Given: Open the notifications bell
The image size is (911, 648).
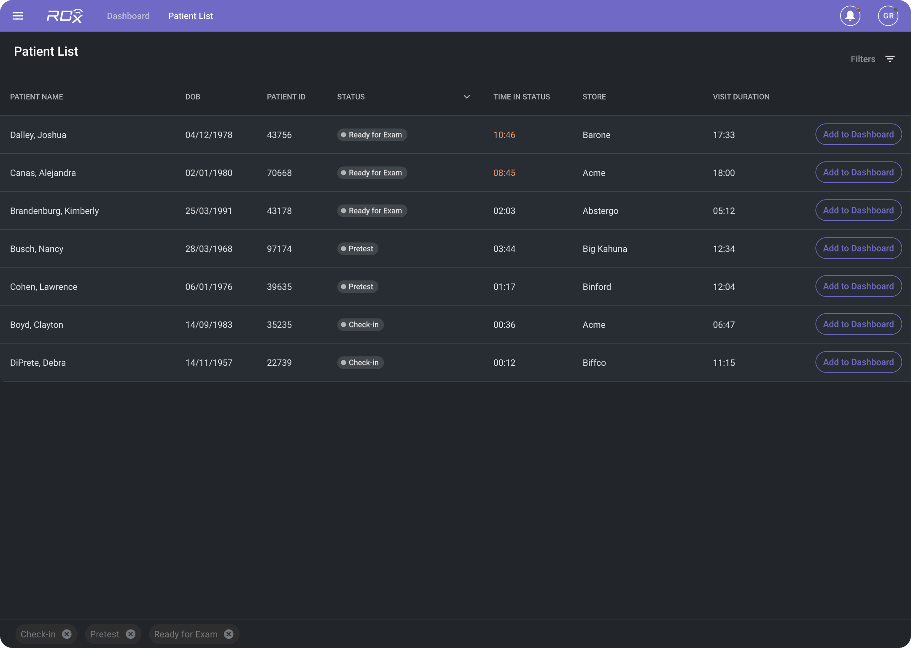Looking at the screenshot, I should (850, 16).
